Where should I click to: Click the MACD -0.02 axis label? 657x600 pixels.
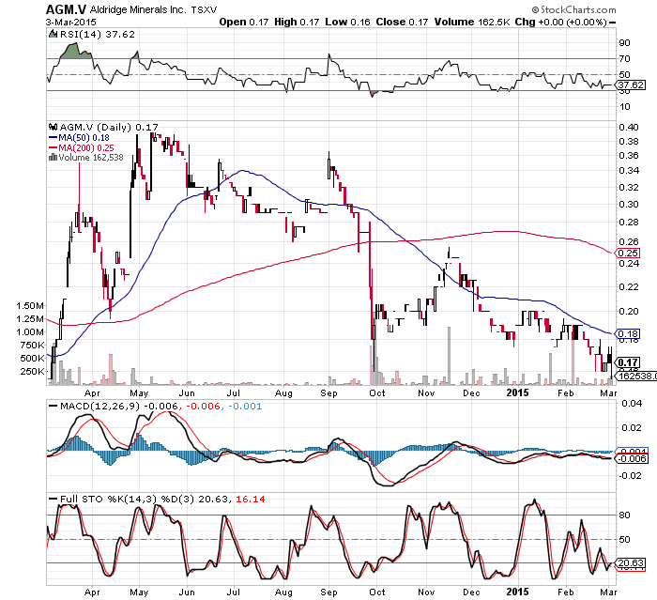[631, 475]
